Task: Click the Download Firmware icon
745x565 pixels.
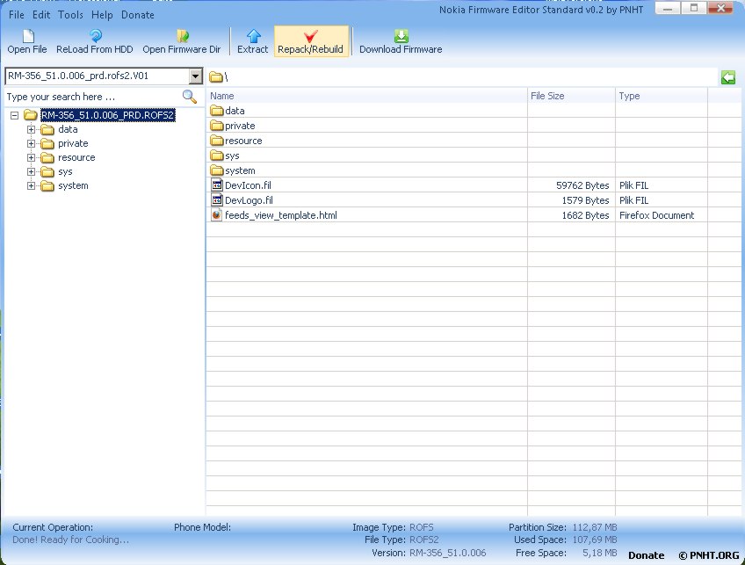Action: [401, 36]
